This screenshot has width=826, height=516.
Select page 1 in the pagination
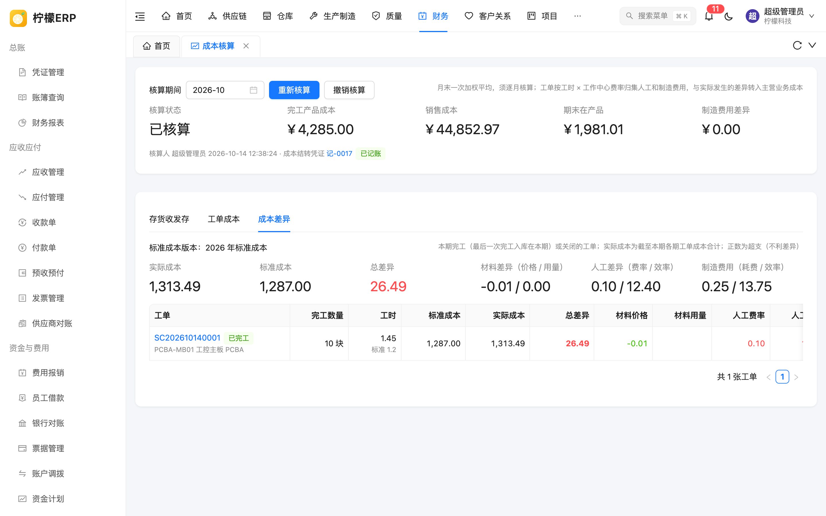coord(782,377)
